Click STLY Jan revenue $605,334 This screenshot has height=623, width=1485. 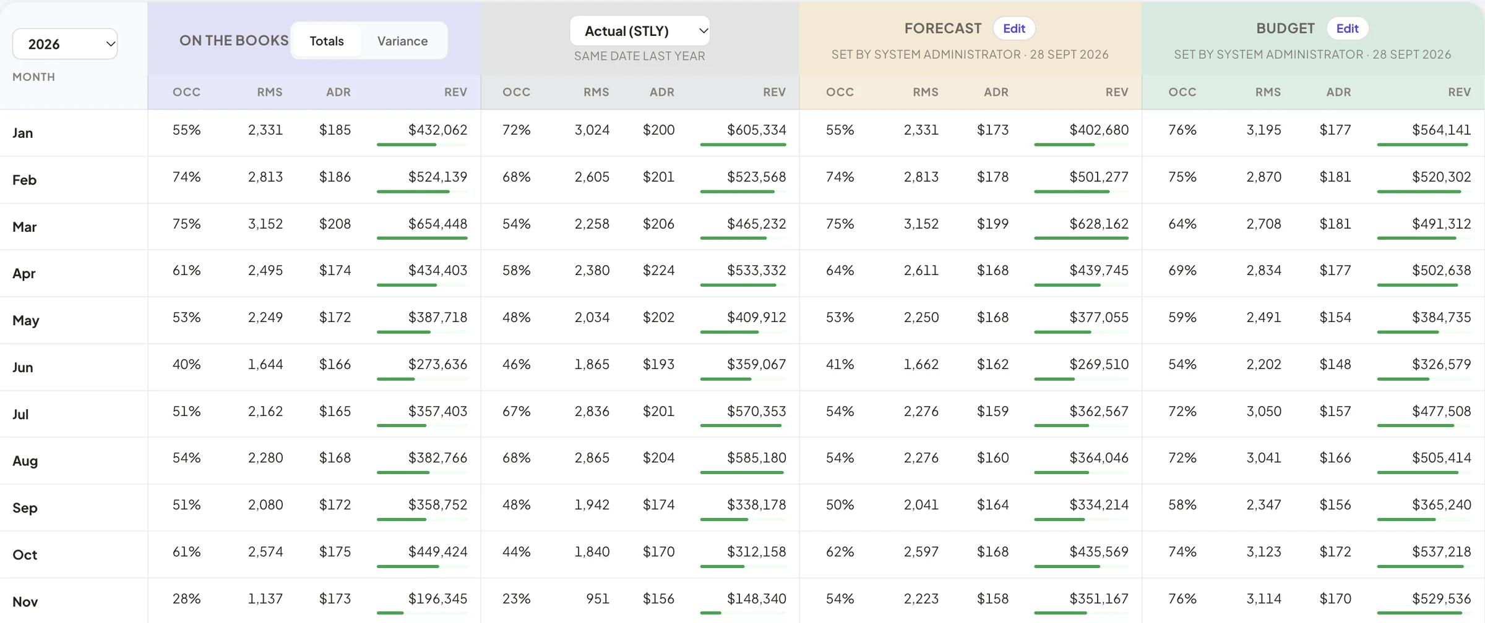click(x=756, y=130)
